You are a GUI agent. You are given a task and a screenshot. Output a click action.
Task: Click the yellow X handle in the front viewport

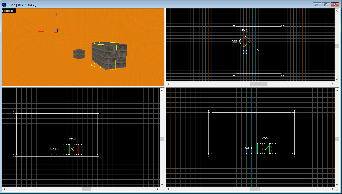(x=72, y=149)
